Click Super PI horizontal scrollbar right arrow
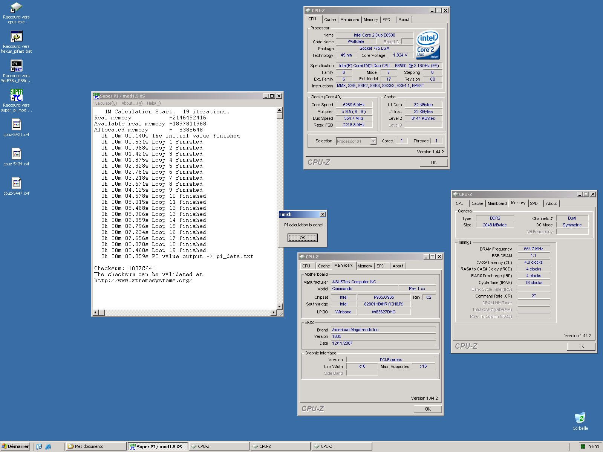The height and width of the screenshot is (452, 603). 274,313
